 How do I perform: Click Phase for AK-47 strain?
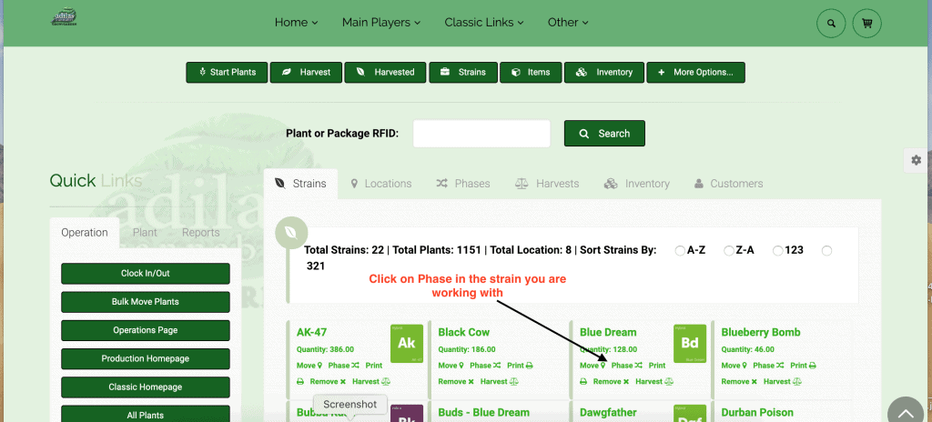click(x=343, y=366)
